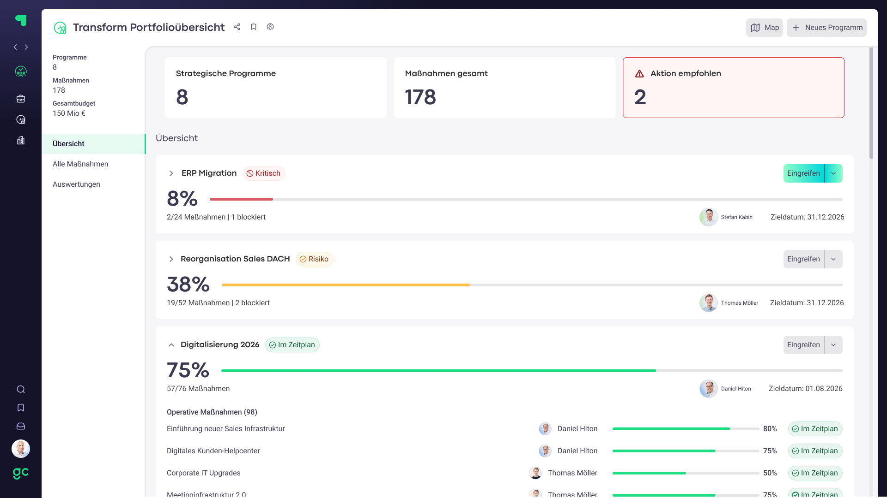Screen dimensions: 887x498
Task: Click the Kritisch status badge
Action: click(x=264, y=173)
